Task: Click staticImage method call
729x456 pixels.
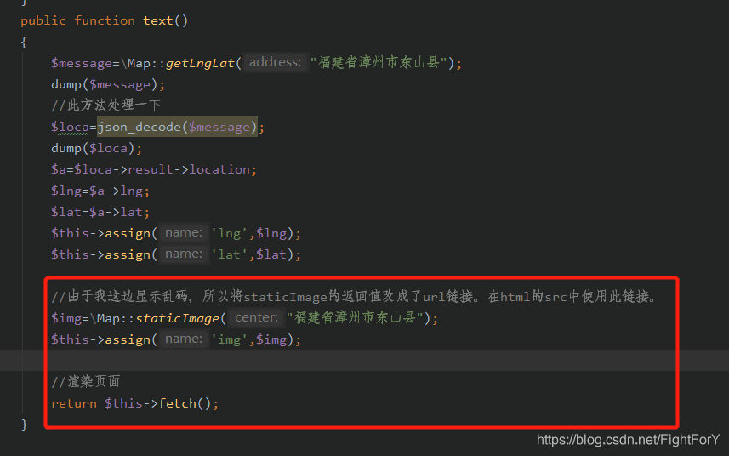Action: [x=177, y=318]
